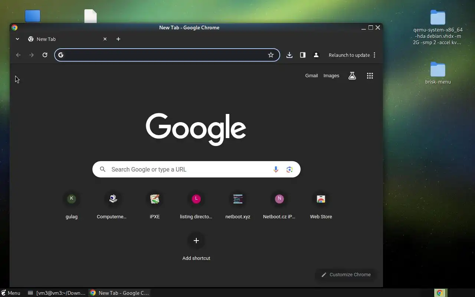Open the Web Store shortcut
This screenshot has height=297, width=475.
tap(321, 205)
